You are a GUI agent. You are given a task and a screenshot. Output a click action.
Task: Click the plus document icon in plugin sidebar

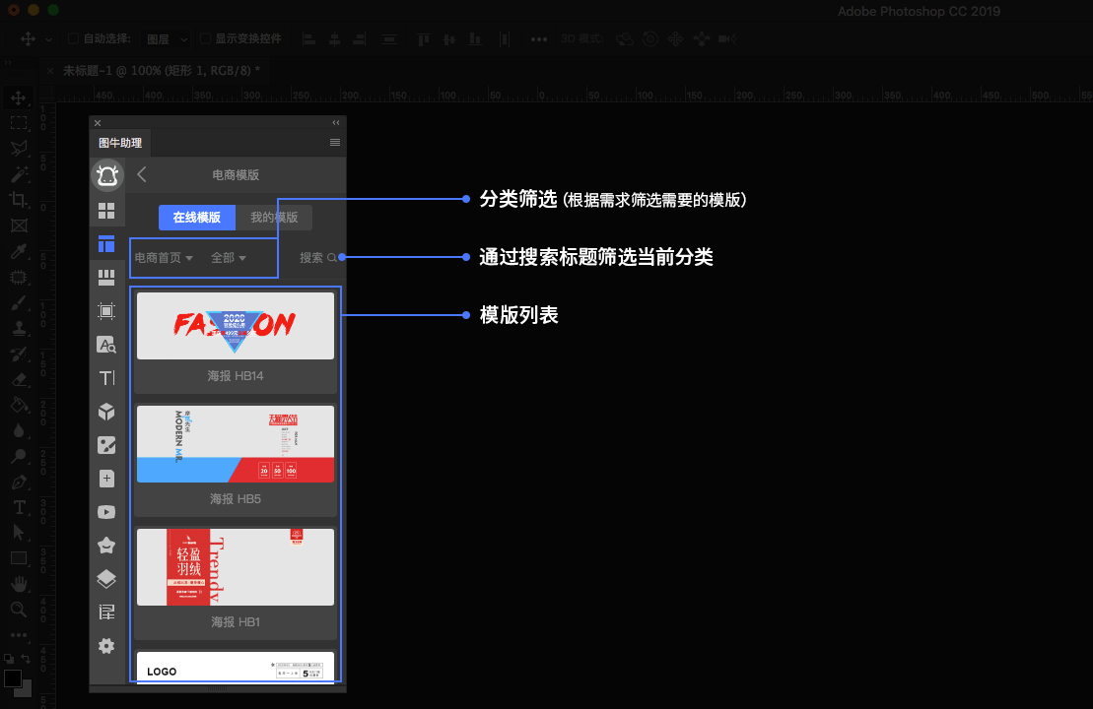[x=106, y=479]
